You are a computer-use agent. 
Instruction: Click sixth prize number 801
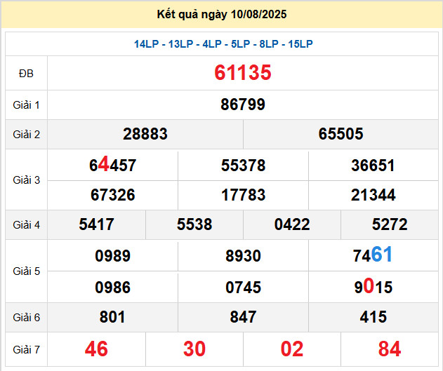pos(112,317)
